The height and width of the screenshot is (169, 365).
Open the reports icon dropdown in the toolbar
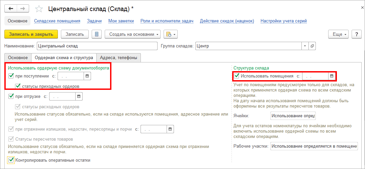[x=171, y=34]
